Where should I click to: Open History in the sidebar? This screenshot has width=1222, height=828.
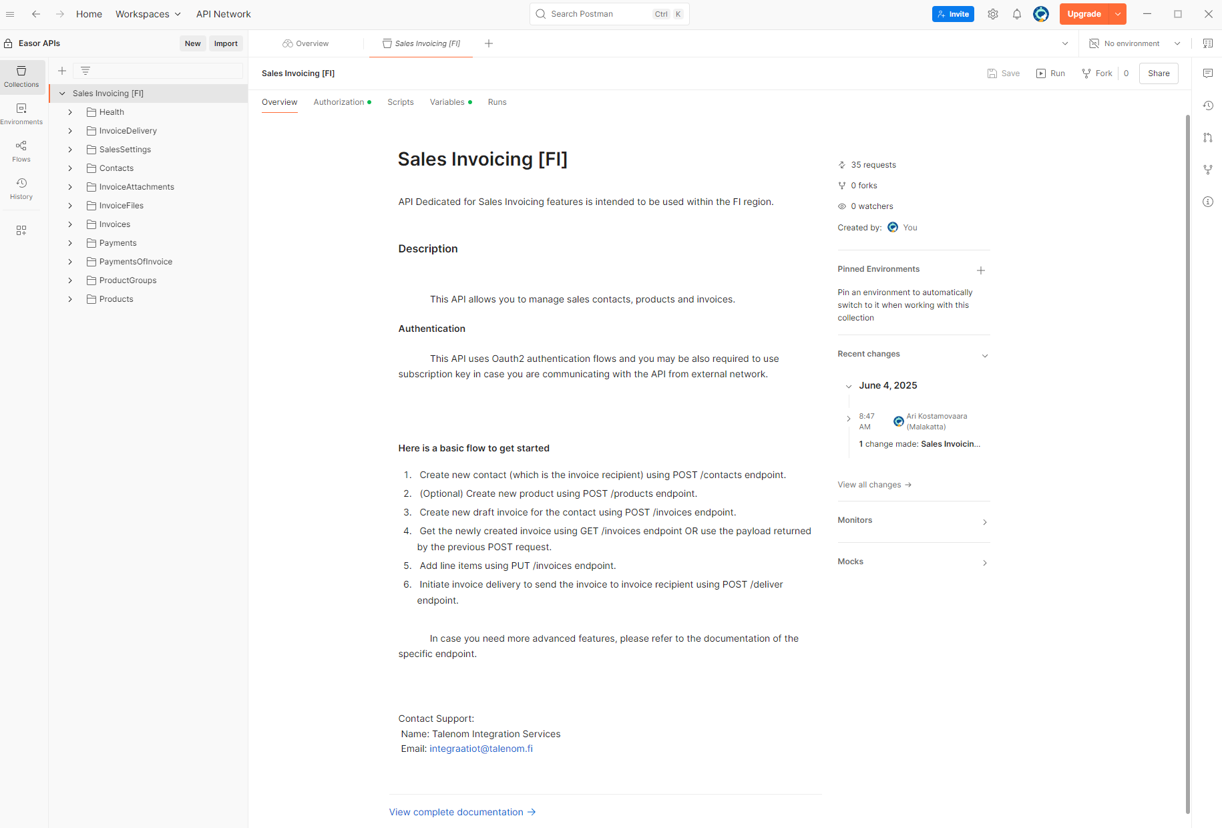(21, 189)
